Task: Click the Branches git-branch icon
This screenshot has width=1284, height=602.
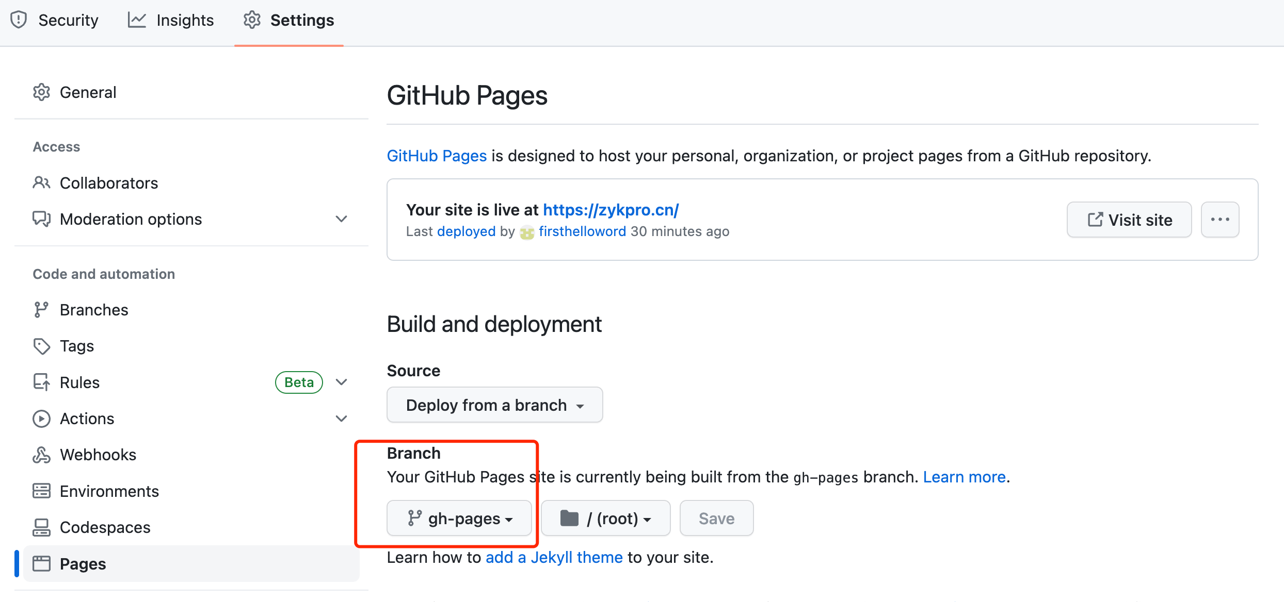Action: [41, 310]
